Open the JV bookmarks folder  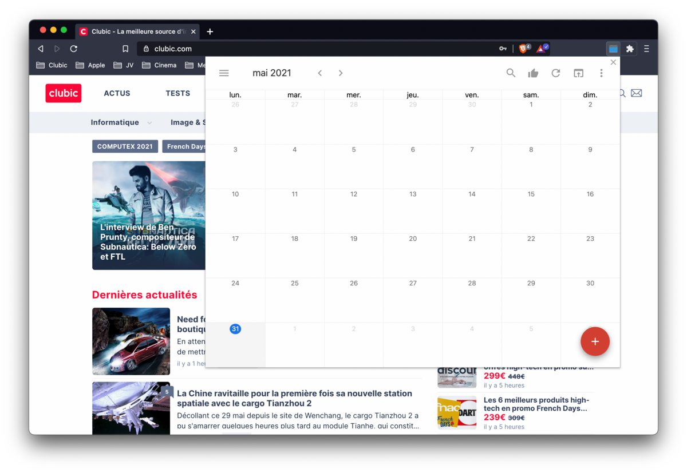[124, 65]
